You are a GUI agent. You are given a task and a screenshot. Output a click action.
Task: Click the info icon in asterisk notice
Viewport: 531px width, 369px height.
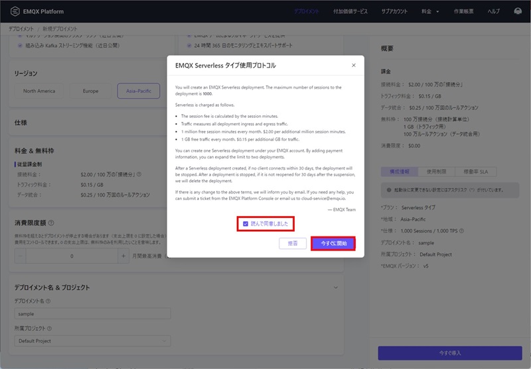tap(389, 190)
